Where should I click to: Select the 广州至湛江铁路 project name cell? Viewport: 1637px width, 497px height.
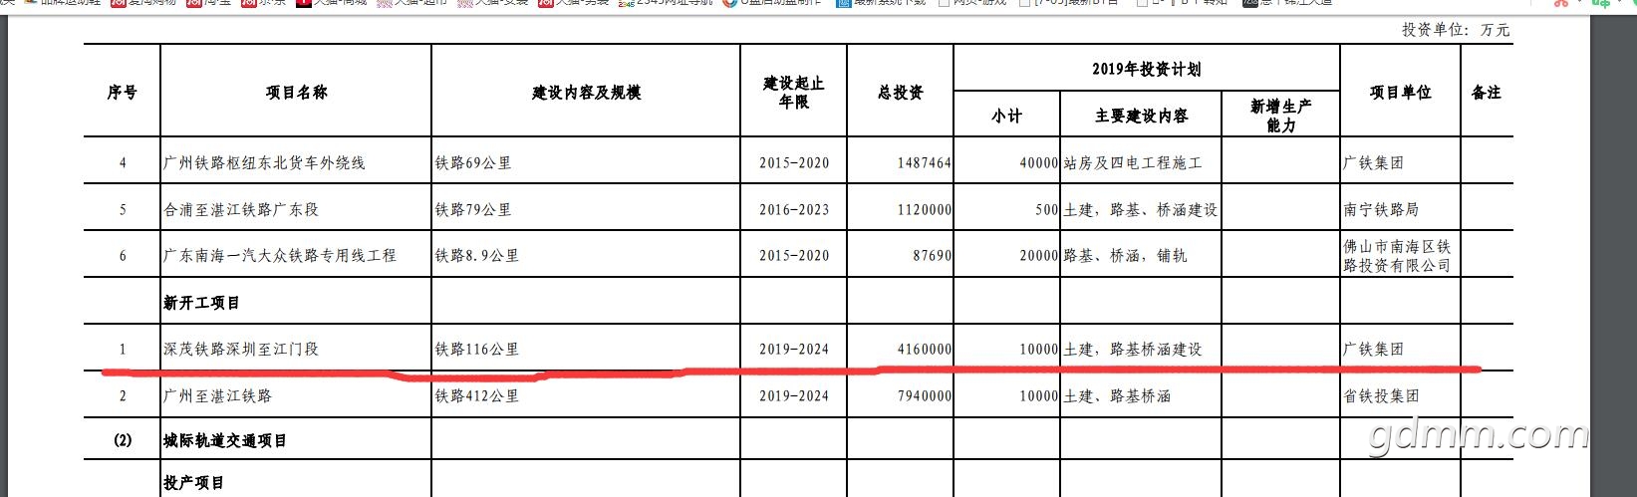(x=217, y=396)
